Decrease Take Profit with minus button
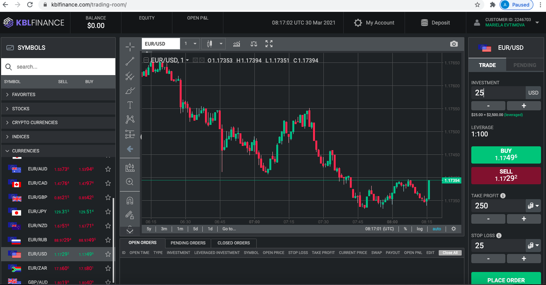The image size is (546, 285). point(488,219)
